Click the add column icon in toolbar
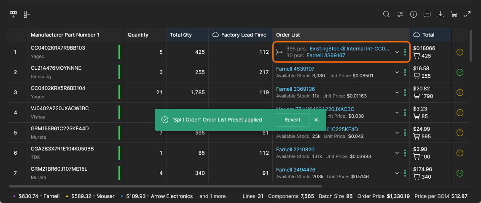 tap(27, 14)
